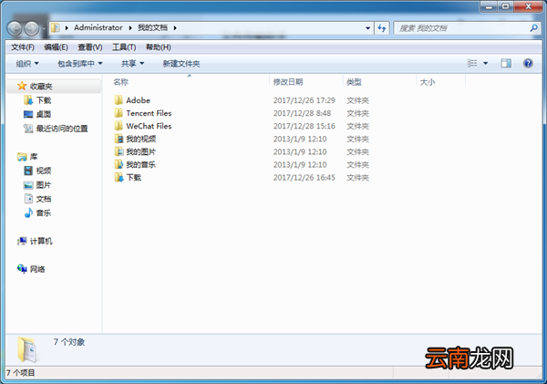Select the Music (音乐) library icon
This screenshot has width=547, height=384.
[x=28, y=213]
